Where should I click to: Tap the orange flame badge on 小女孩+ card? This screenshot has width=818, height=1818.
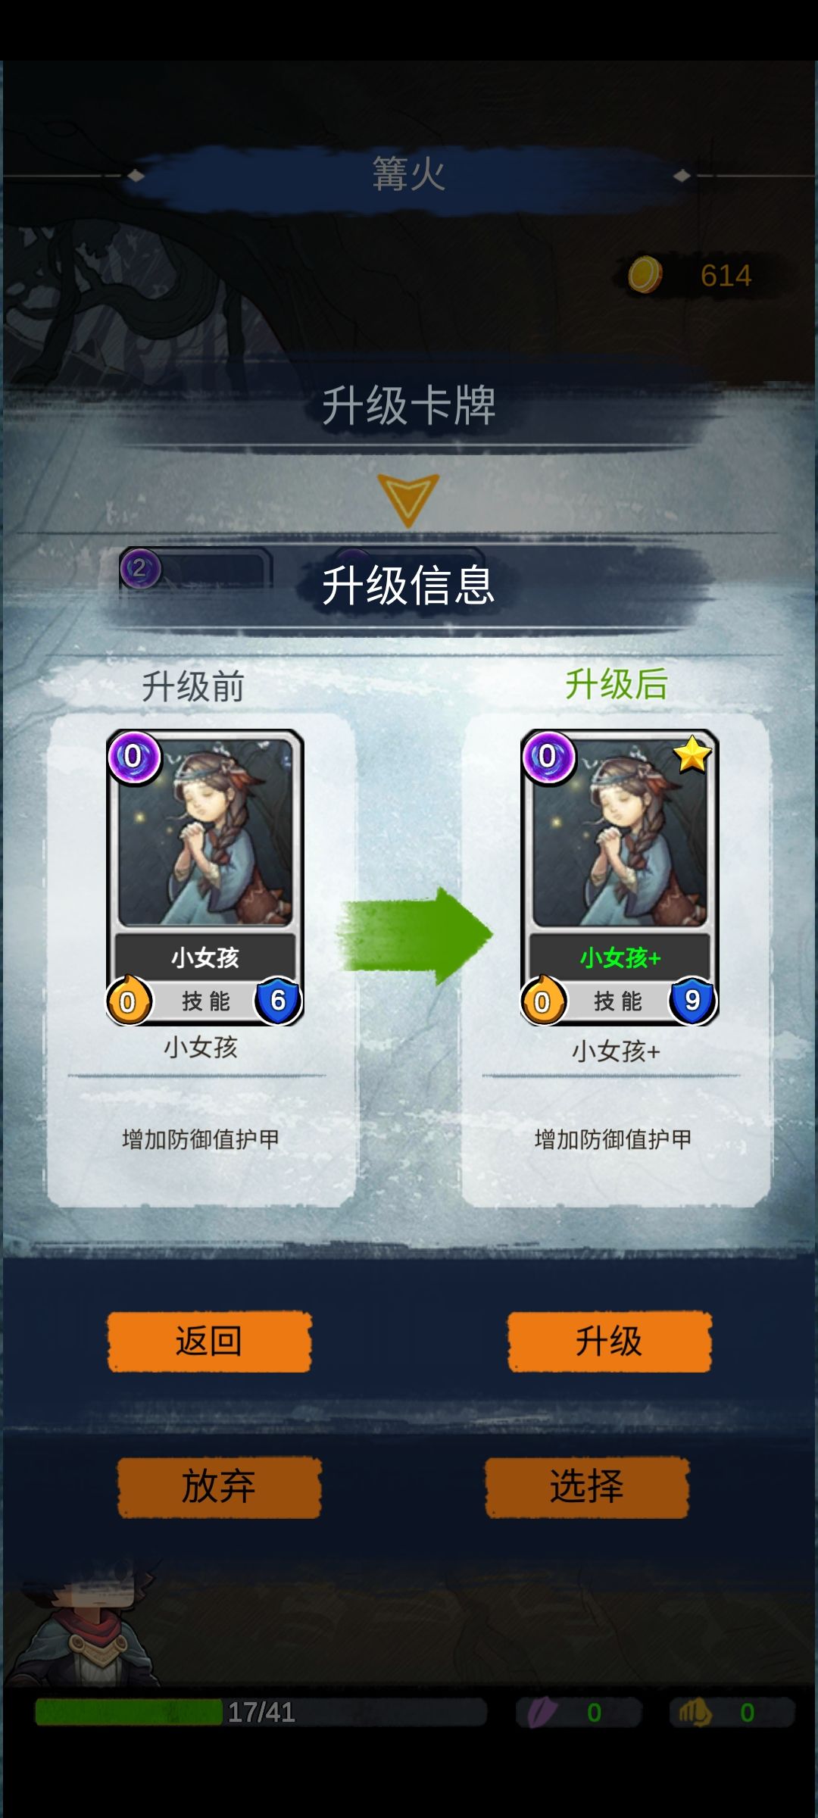click(542, 1001)
